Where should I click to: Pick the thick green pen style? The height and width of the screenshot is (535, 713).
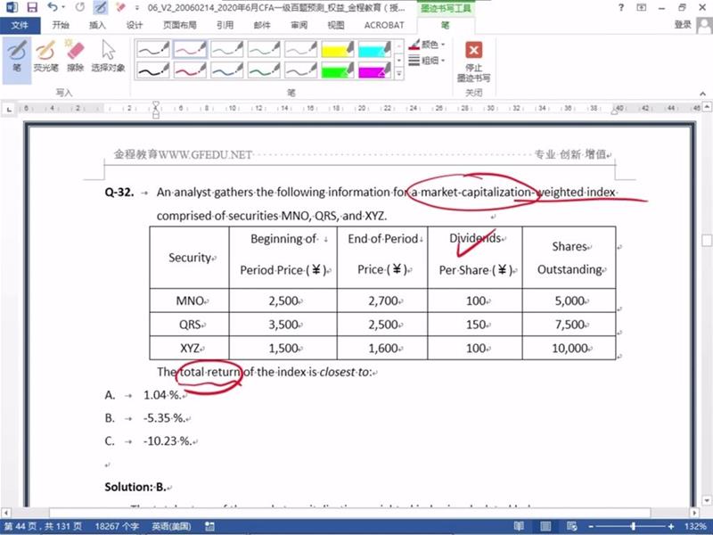point(264,70)
